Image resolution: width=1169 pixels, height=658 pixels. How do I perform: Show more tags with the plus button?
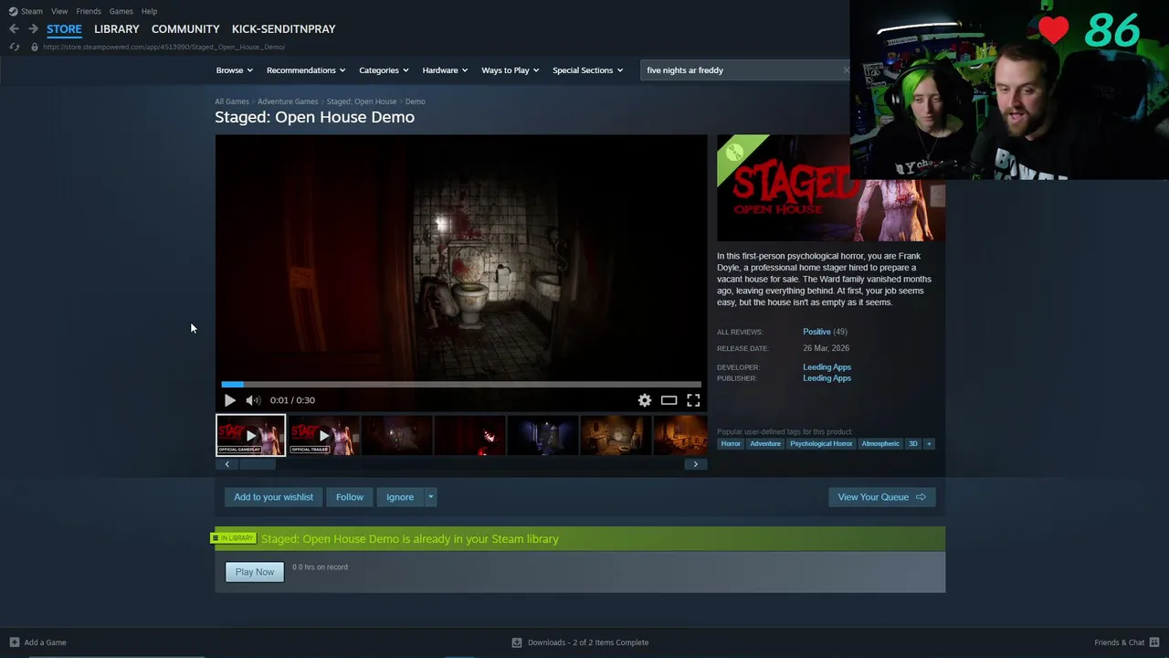(x=929, y=444)
